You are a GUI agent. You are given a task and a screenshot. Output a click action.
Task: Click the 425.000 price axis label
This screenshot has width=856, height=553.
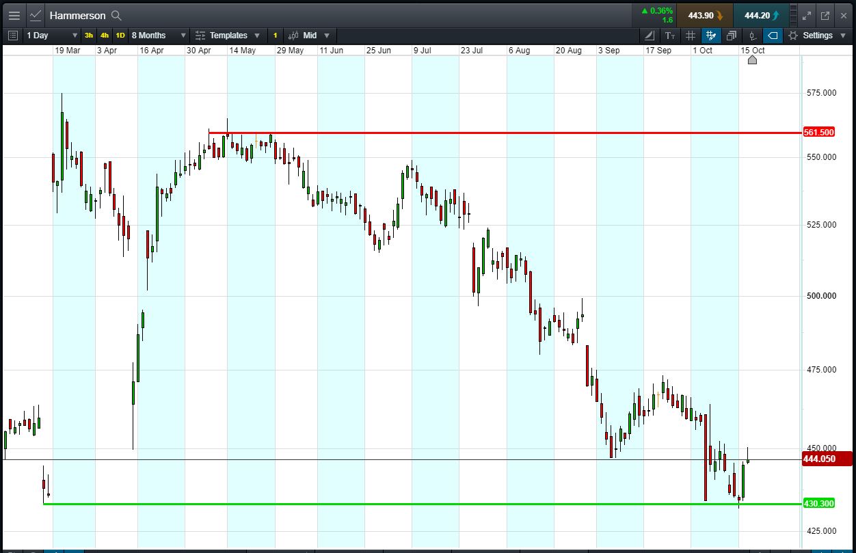(x=820, y=530)
